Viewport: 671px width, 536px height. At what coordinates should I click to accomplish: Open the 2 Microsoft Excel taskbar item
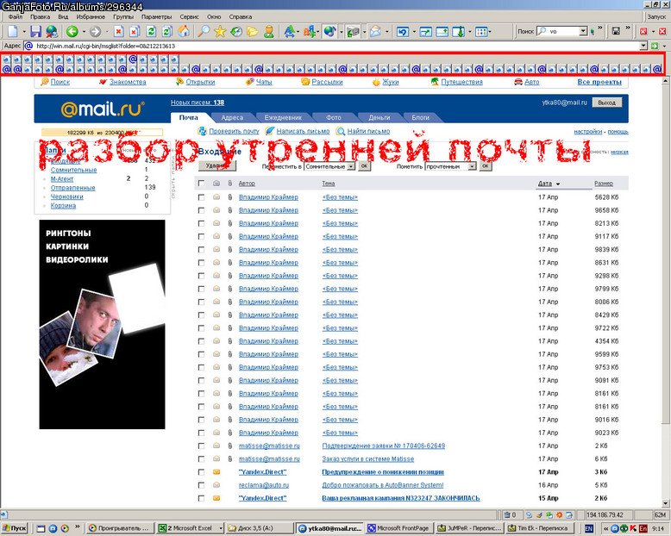tap(191, 528)
